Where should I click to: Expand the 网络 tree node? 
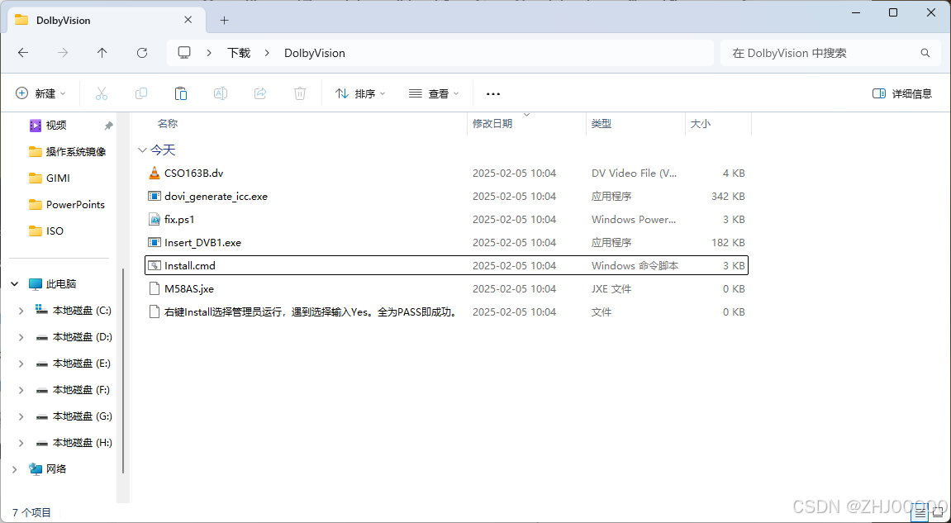tap(15, 469)
